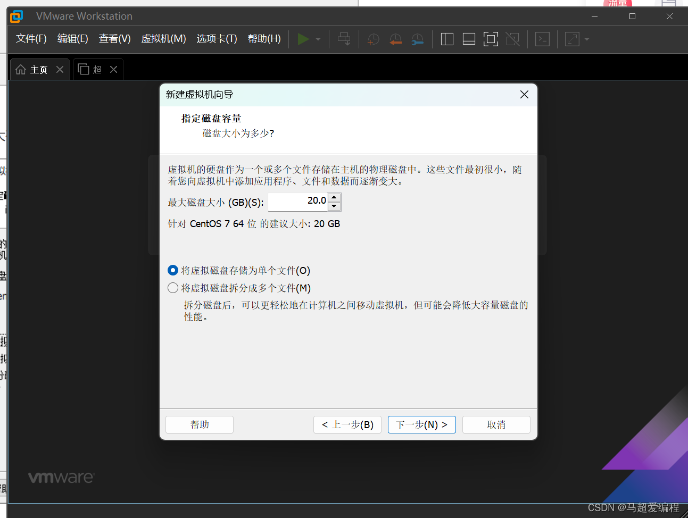Click the max disk size input field
The image size is (688, 518).
(298, 202)
